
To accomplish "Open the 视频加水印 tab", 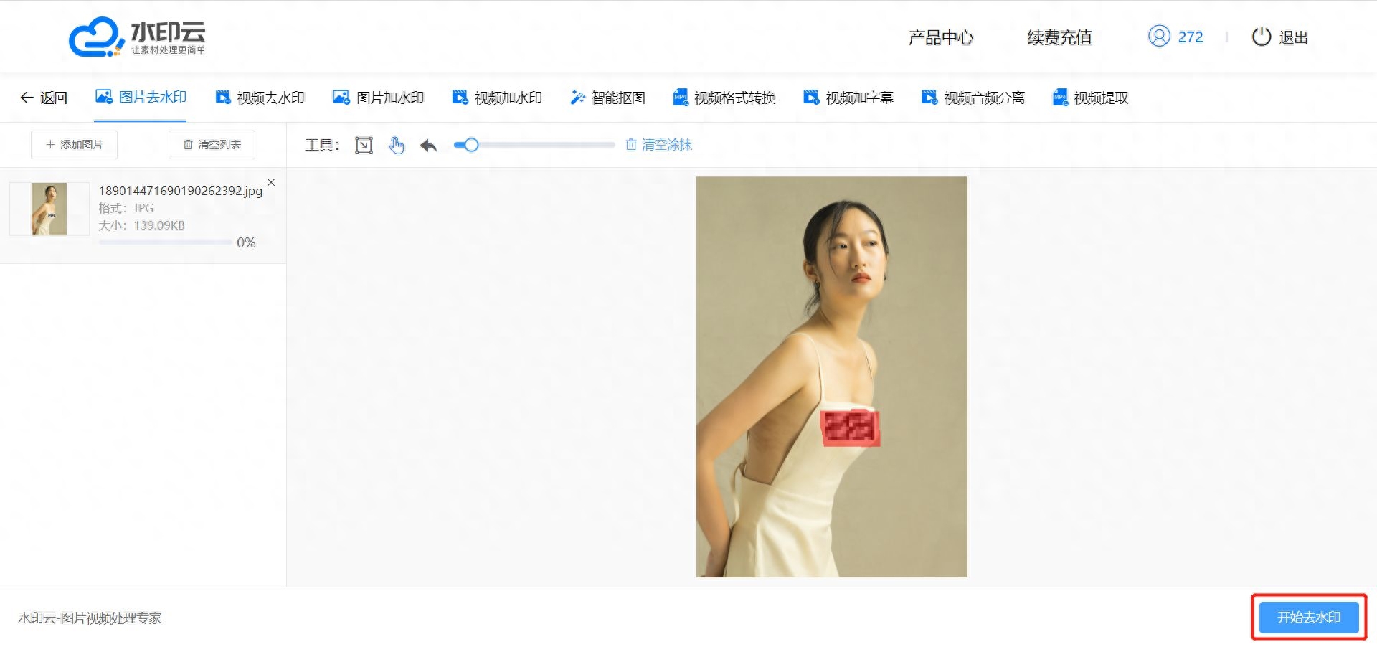I will [x=496, y=98].
